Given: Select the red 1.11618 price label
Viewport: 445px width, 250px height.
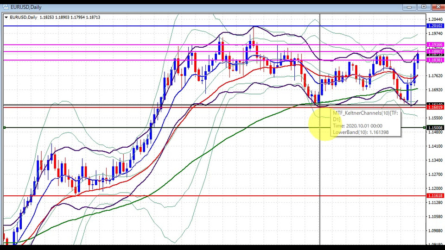Looking at the screenshot, I should 435,195.
